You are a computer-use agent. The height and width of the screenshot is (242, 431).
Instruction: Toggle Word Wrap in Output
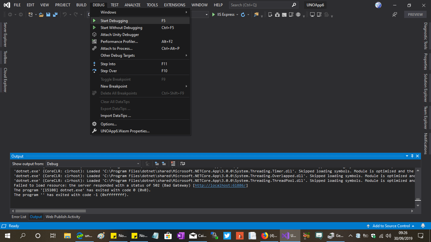point(182,164)
